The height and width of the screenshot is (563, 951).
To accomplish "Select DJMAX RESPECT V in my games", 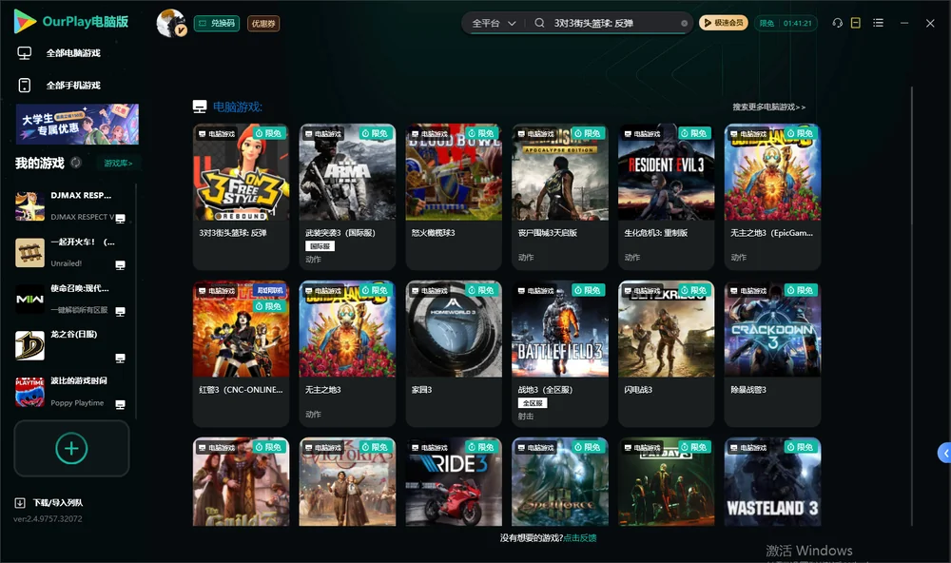I will click(71, 206).
